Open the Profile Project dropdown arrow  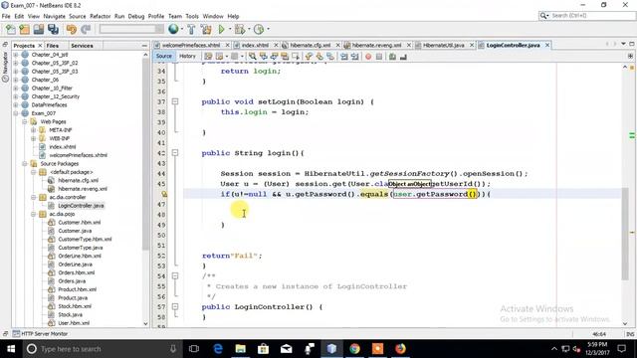[x=268, y=29]
